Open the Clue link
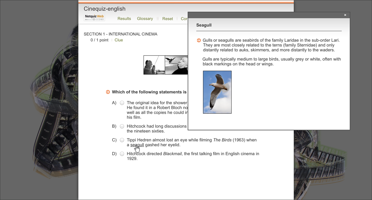Screen dimensions: 372x200 pyautogui.click(x=119, y=40)
